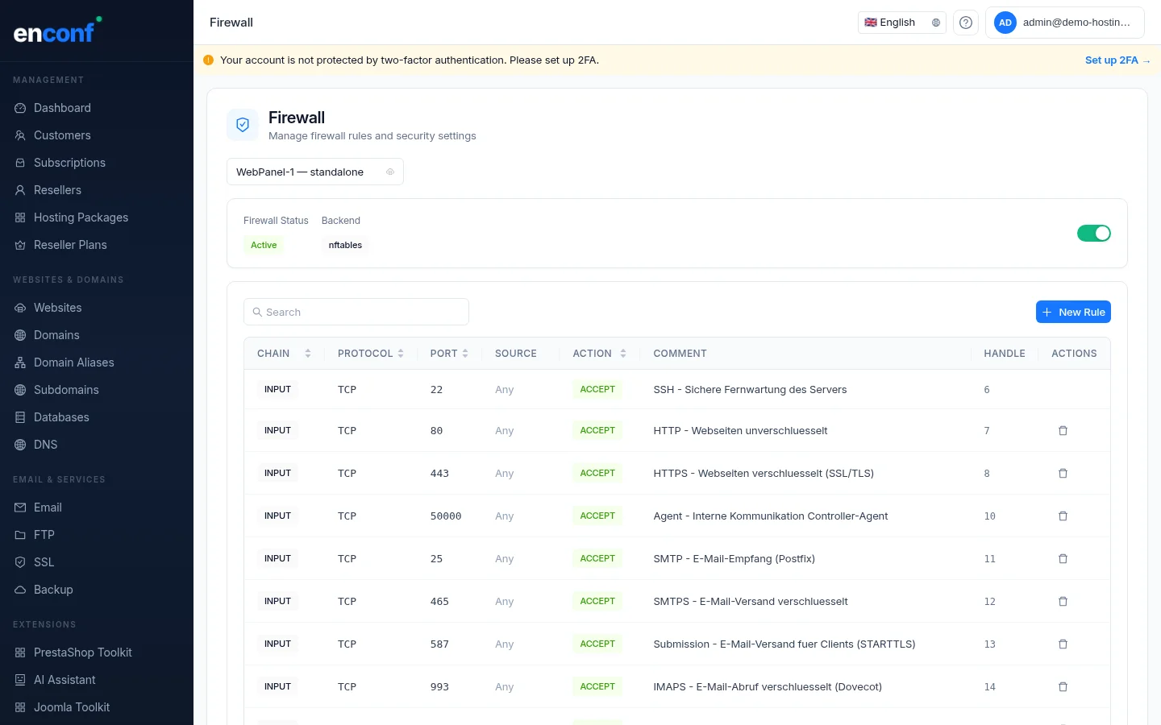The height and width of the screenshot is (725, 1161).
Task: Click the port 50000 cell
Action: click(446, 516)
